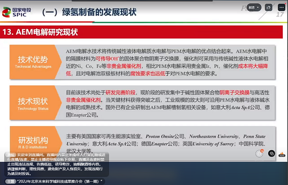
Task: Click the 通知 tag on the notice
Action: coord(10,155)
